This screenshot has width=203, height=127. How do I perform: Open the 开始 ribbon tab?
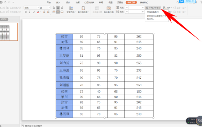(48, 2)
